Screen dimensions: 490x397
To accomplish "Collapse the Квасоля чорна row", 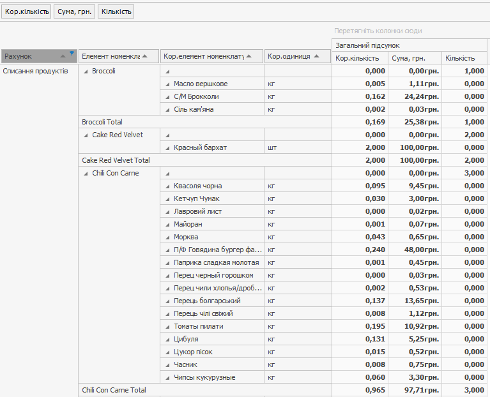I will pos(167,186).
